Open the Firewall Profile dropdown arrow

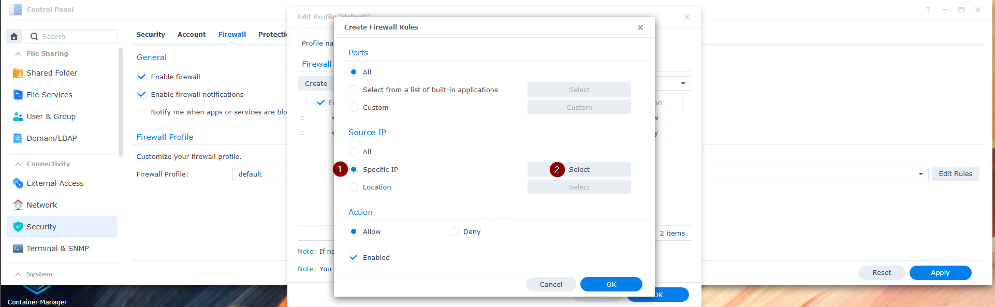pyautogui.click(x=920, y=174)
